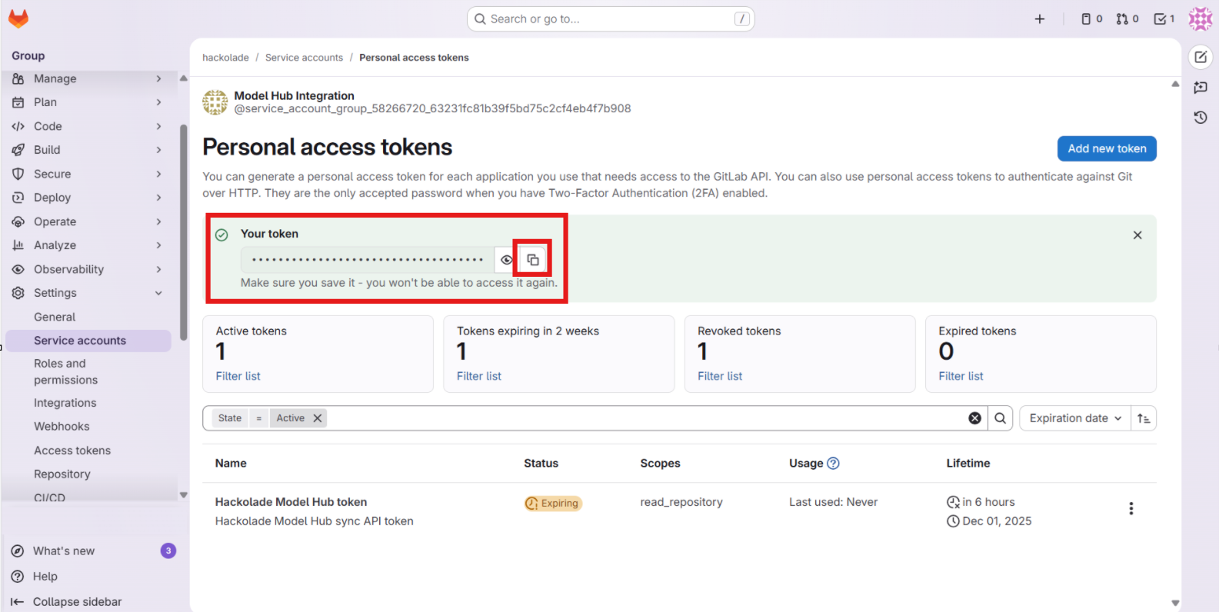The image size is (1219, 612).
Task: Clear the token search filters
Action: (974, 418)
